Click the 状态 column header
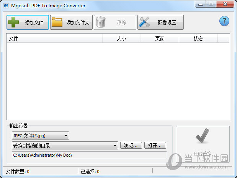 (198, 38)
